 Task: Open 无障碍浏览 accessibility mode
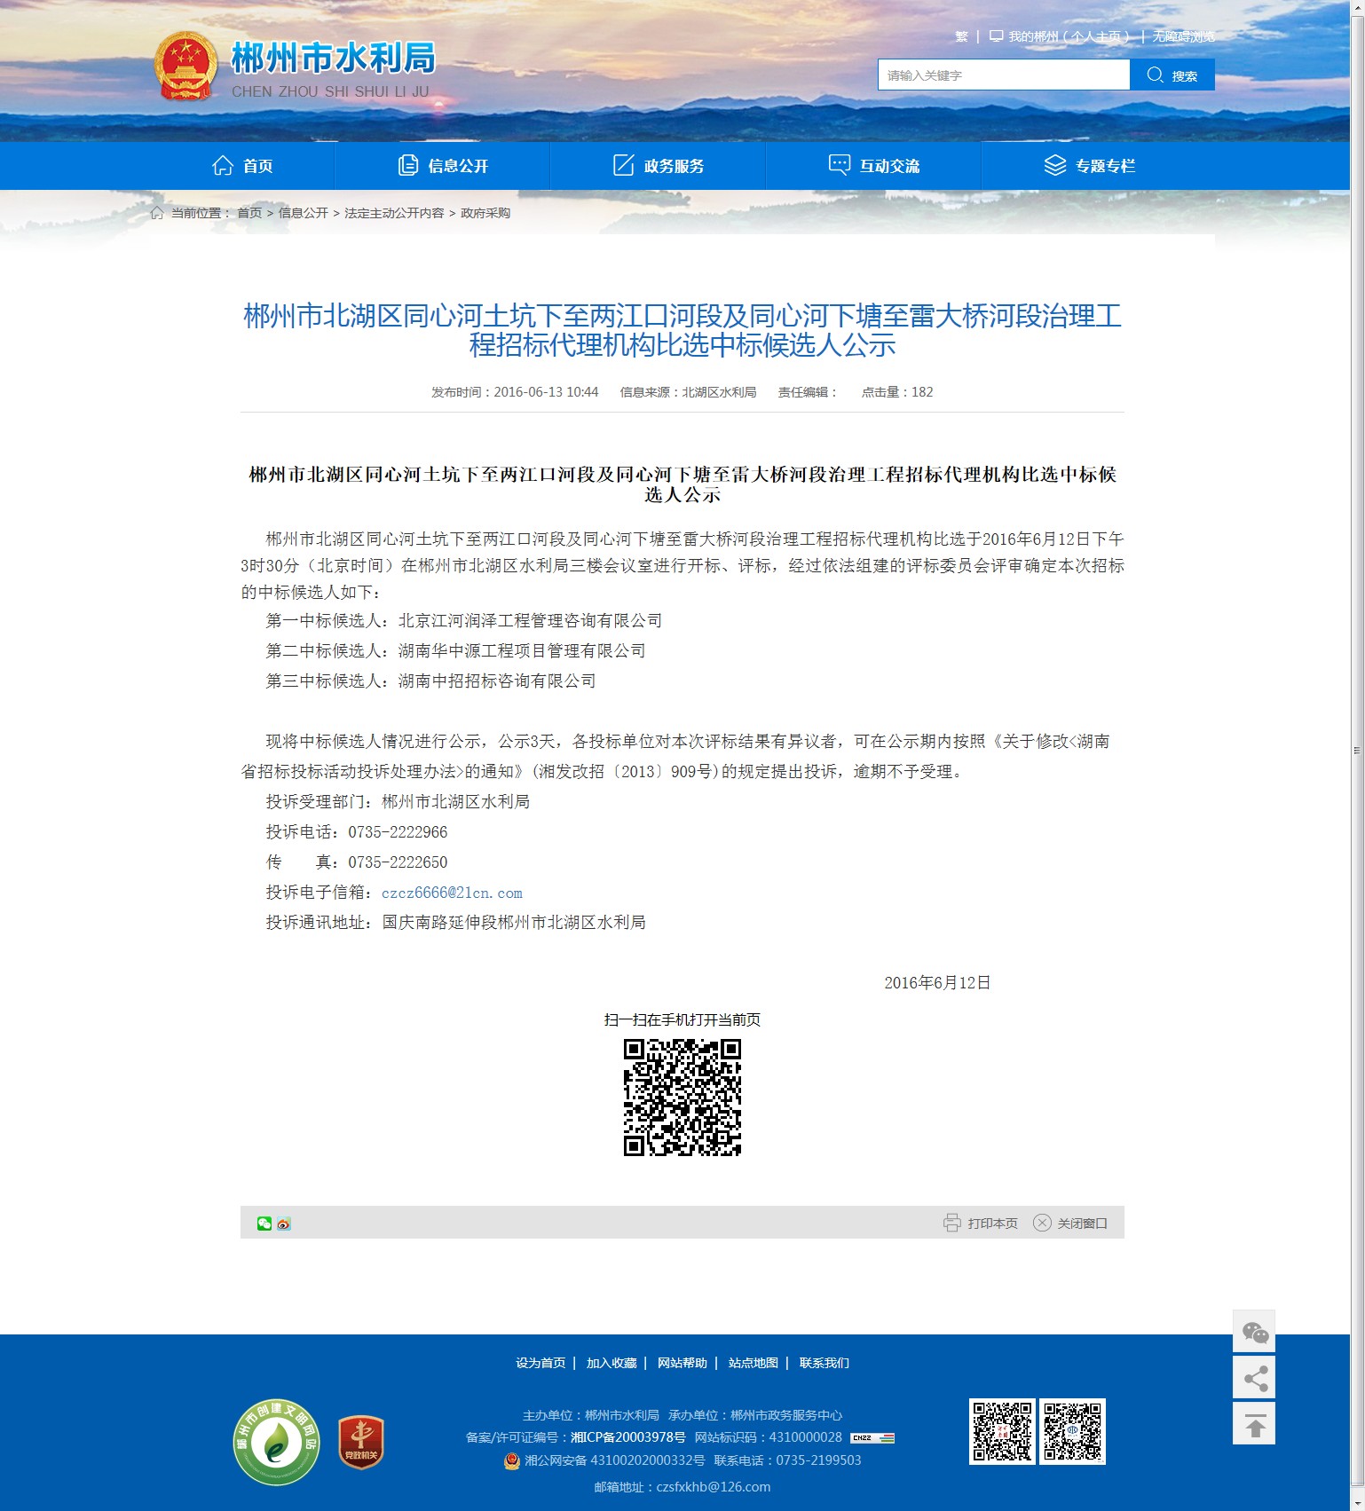(x=1184, y=36)
